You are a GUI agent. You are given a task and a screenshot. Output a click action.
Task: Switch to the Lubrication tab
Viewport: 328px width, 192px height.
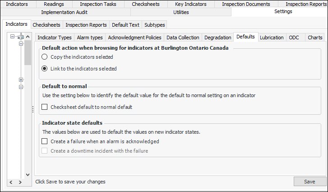(272, 37)
